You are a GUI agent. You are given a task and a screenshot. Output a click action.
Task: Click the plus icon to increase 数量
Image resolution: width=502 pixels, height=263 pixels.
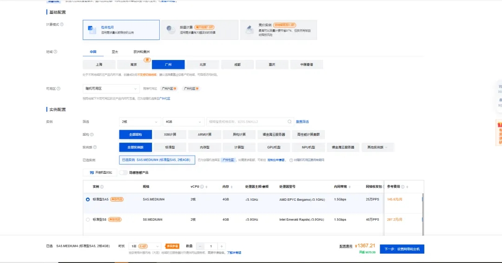tap(222, 246)
